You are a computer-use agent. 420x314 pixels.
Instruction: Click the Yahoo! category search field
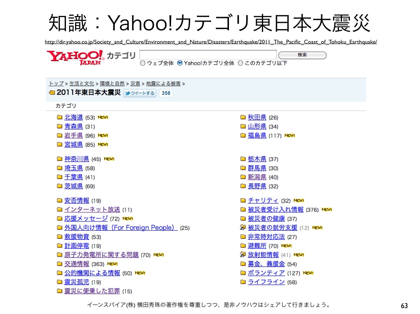pos(208,55)
